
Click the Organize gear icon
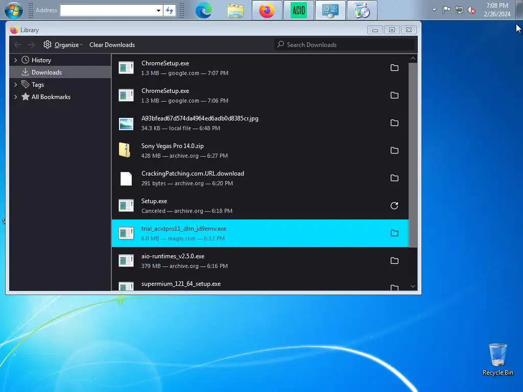pos(47,45)
